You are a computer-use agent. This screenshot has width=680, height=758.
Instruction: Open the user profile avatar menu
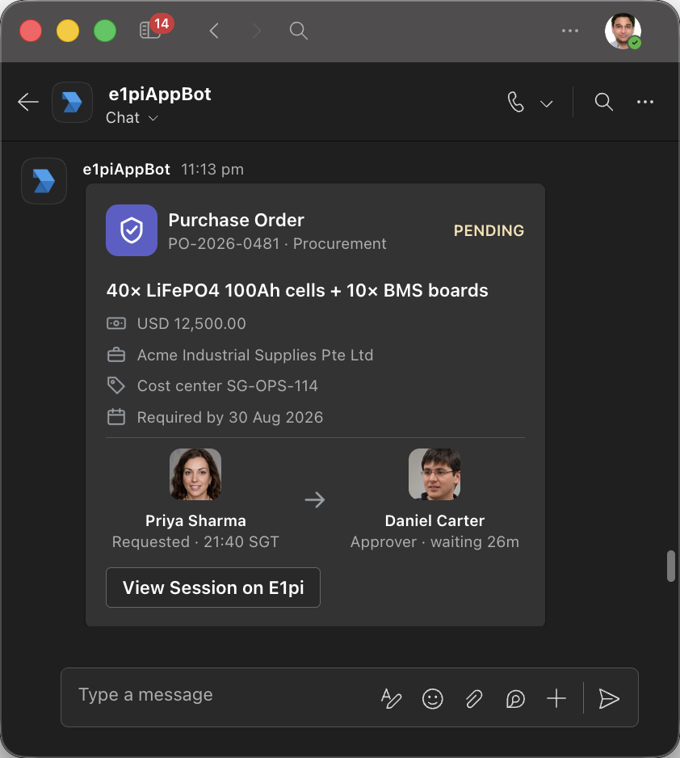click(623, 31)
